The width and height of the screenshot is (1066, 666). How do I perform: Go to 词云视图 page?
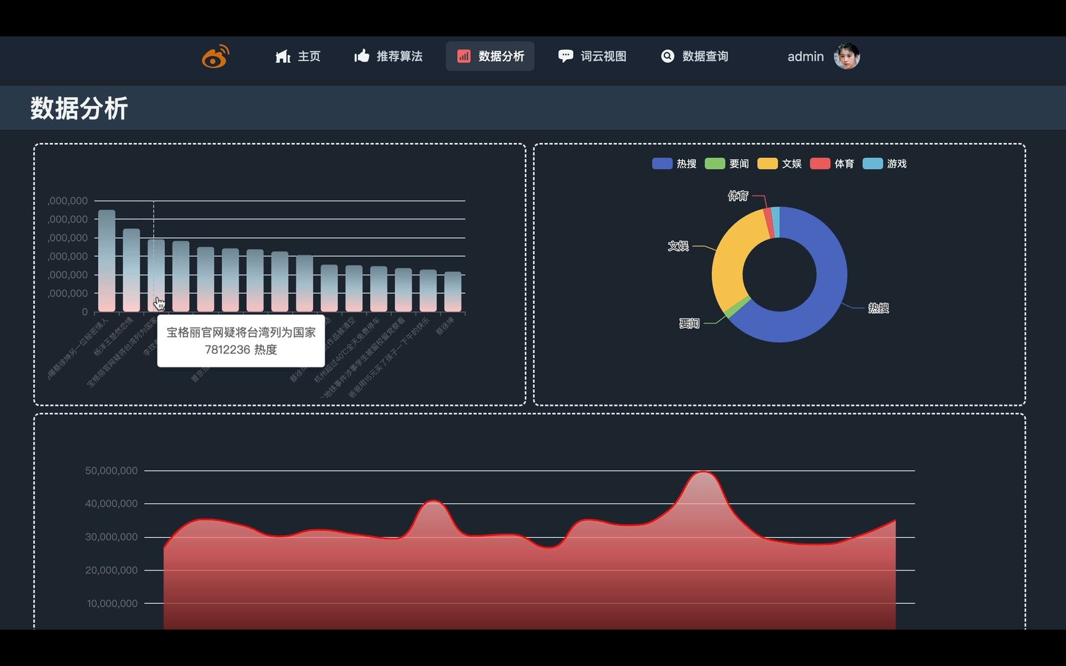pos(592,56)
